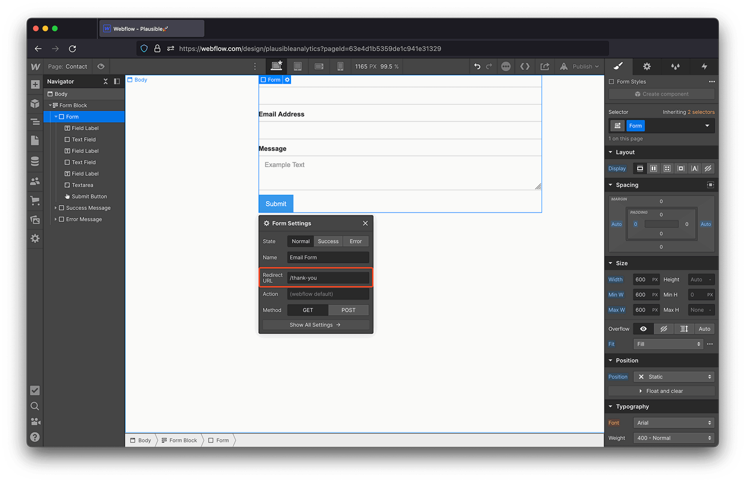
Task: Select the Success state in Form Settings
Action: (328, 241)
